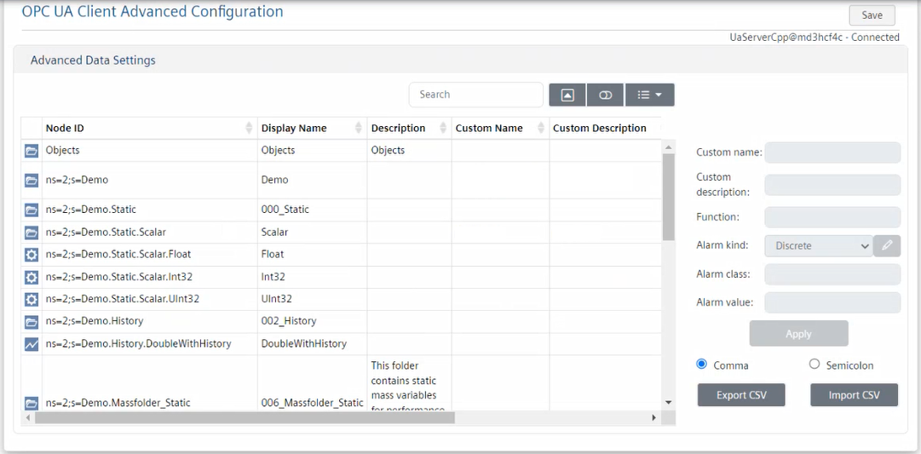This screenshot has width=921, height=454.
Task: Toggle card view using the toolbar switch icon
Action: [x=605, y=95]
